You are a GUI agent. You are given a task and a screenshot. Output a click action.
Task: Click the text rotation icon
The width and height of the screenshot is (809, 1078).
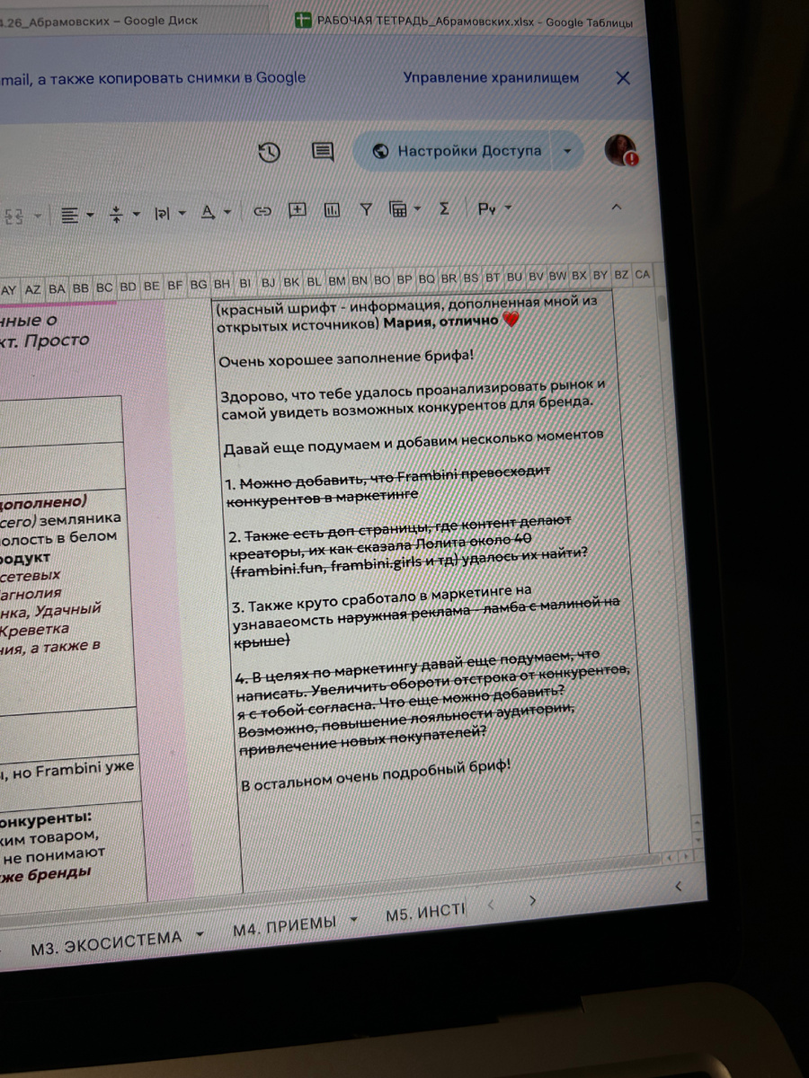point(208,212)
